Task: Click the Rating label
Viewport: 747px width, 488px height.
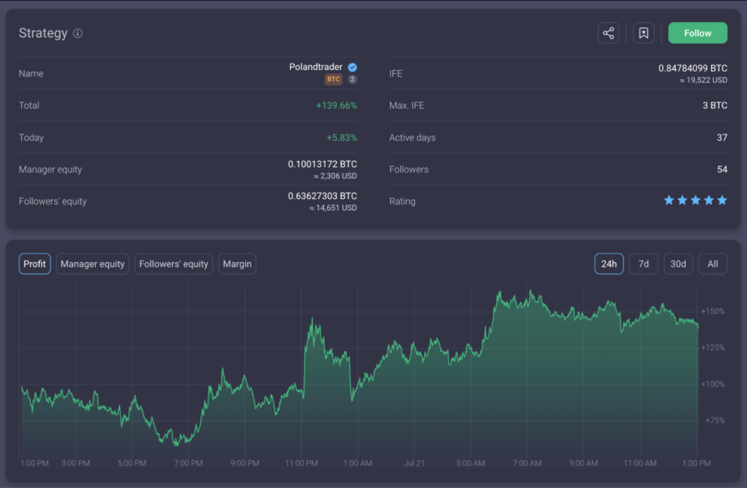Action: [402, 201]
